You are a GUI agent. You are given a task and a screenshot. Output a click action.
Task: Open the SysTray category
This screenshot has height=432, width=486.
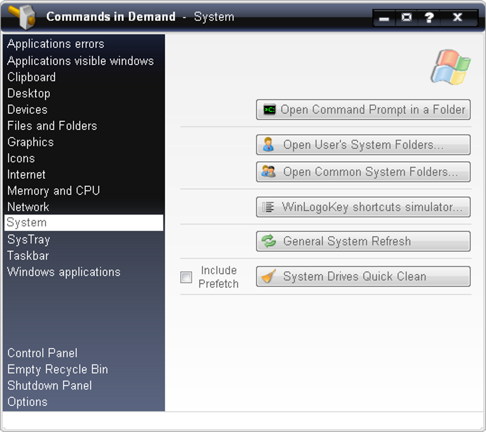coord(29,239)
